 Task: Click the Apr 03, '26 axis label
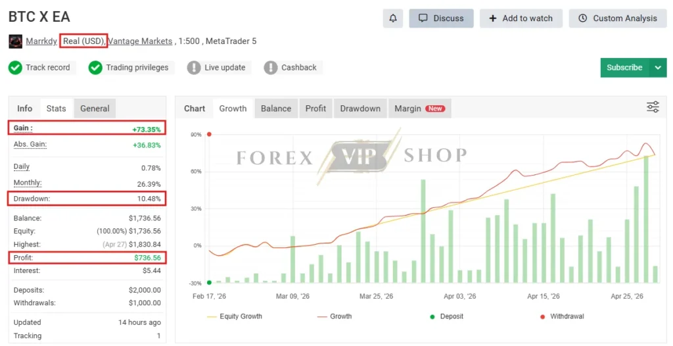459,296
